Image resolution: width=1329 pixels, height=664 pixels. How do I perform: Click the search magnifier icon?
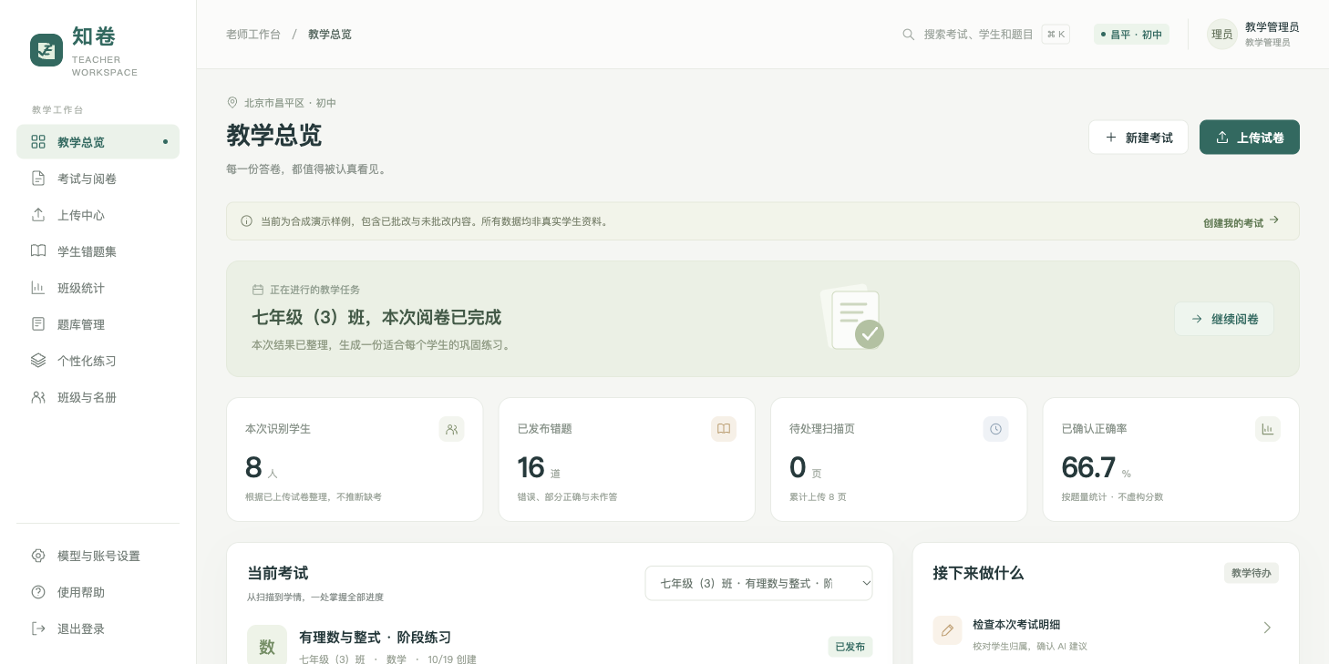click(909, 35)
